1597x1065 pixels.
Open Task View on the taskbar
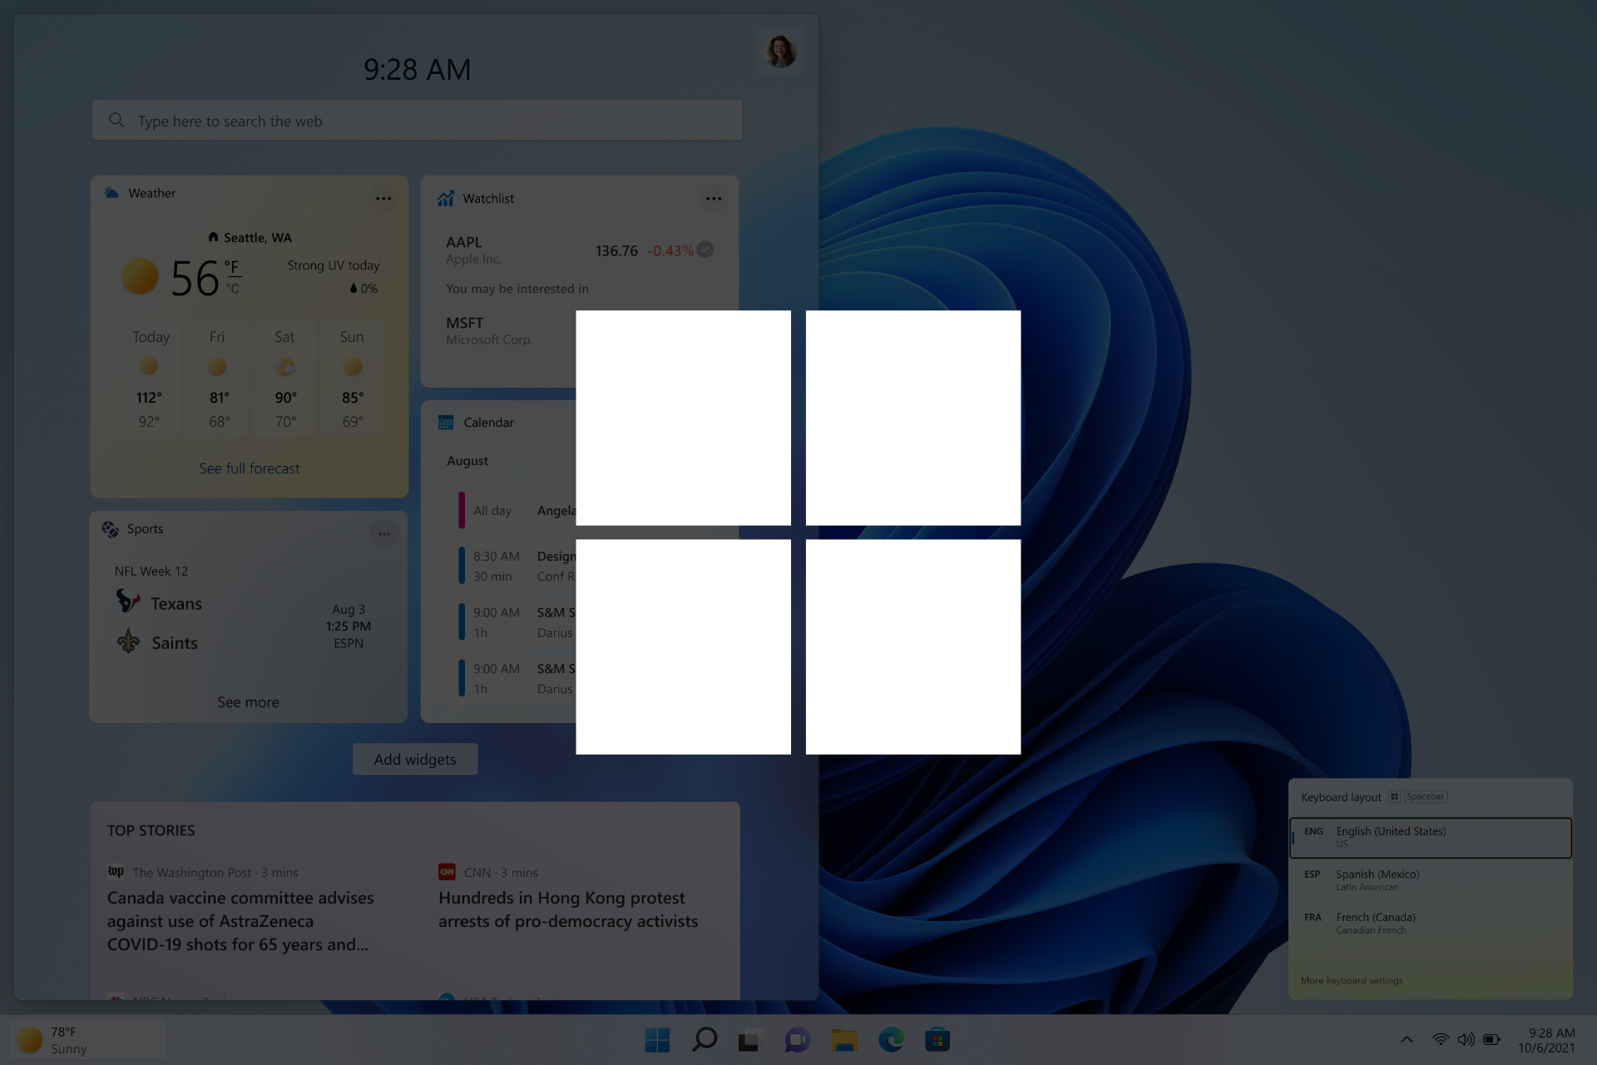coord(749,1040)
